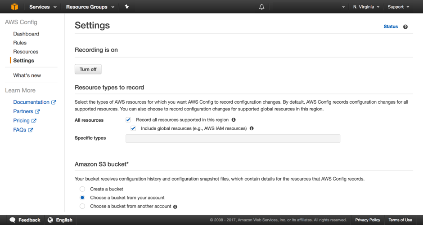Click the external link icon beside Partners
The width and height of the screenshot is (423, 225).
coord(37,111)
